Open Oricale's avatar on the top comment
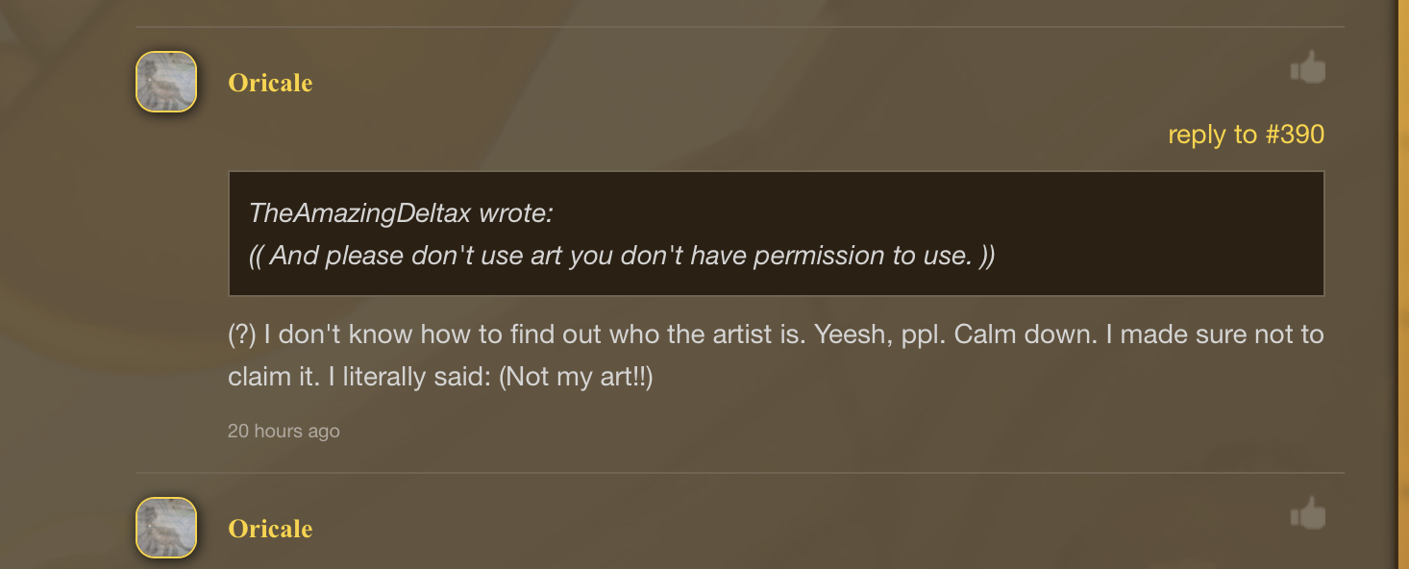The height and width of the screenshot is (569, 1409). pyautogui.click(x=166, y=82)
